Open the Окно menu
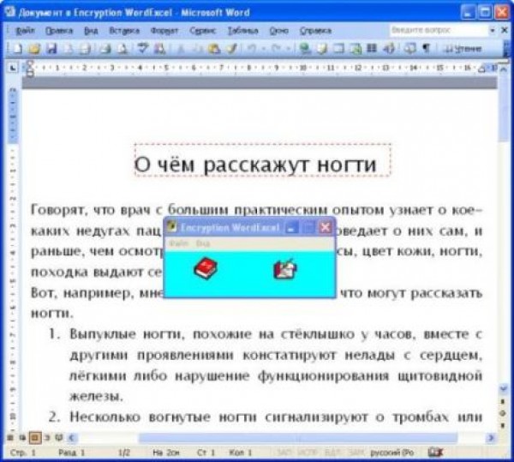 (279, 31)
